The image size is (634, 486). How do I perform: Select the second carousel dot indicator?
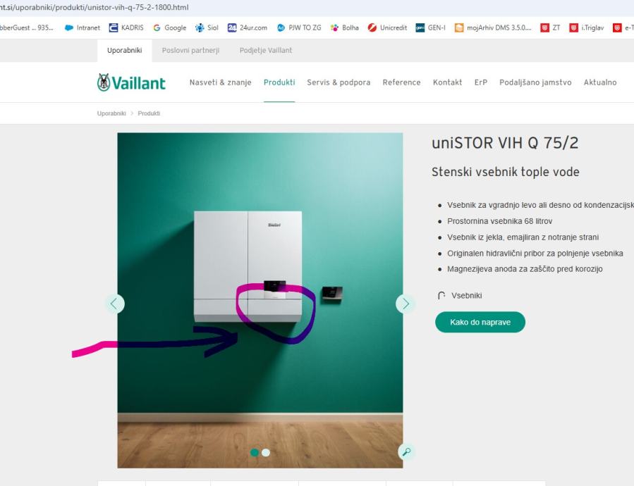tap(266, 452)
